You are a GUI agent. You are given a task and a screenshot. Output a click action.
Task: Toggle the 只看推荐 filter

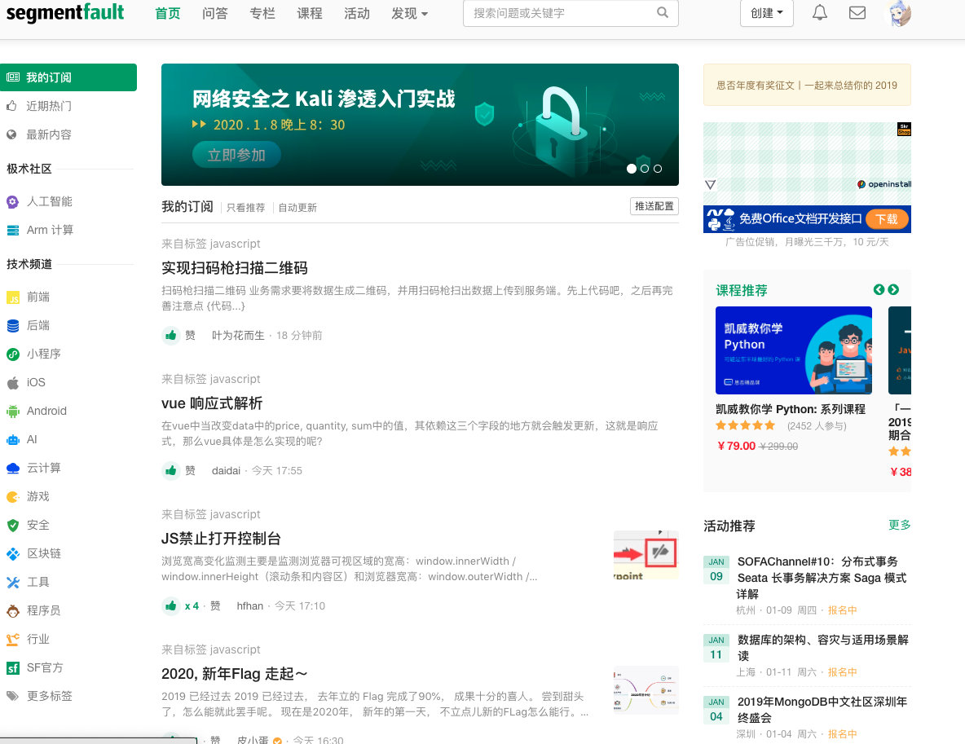click(245, 208)
